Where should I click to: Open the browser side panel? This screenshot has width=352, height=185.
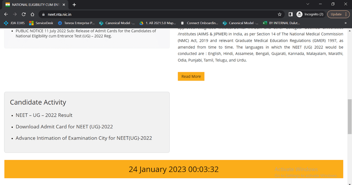(x=290, y=14)
